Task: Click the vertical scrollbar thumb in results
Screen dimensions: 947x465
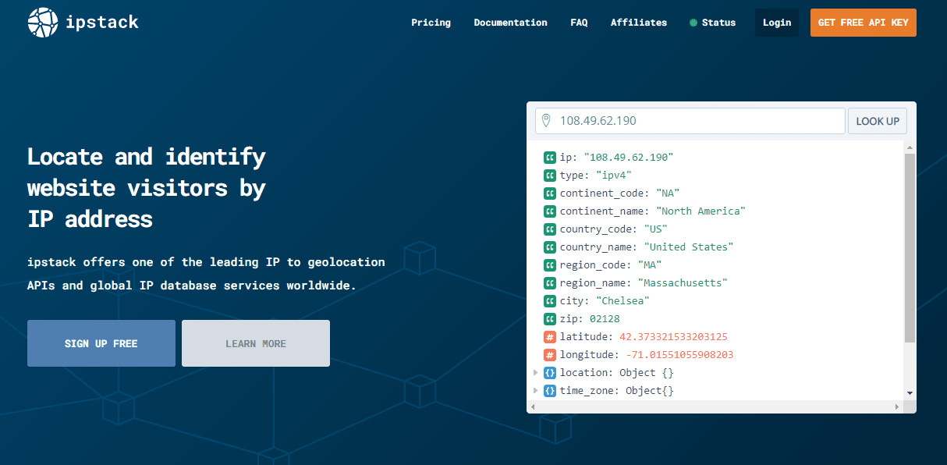Action: tap(910, 247)
